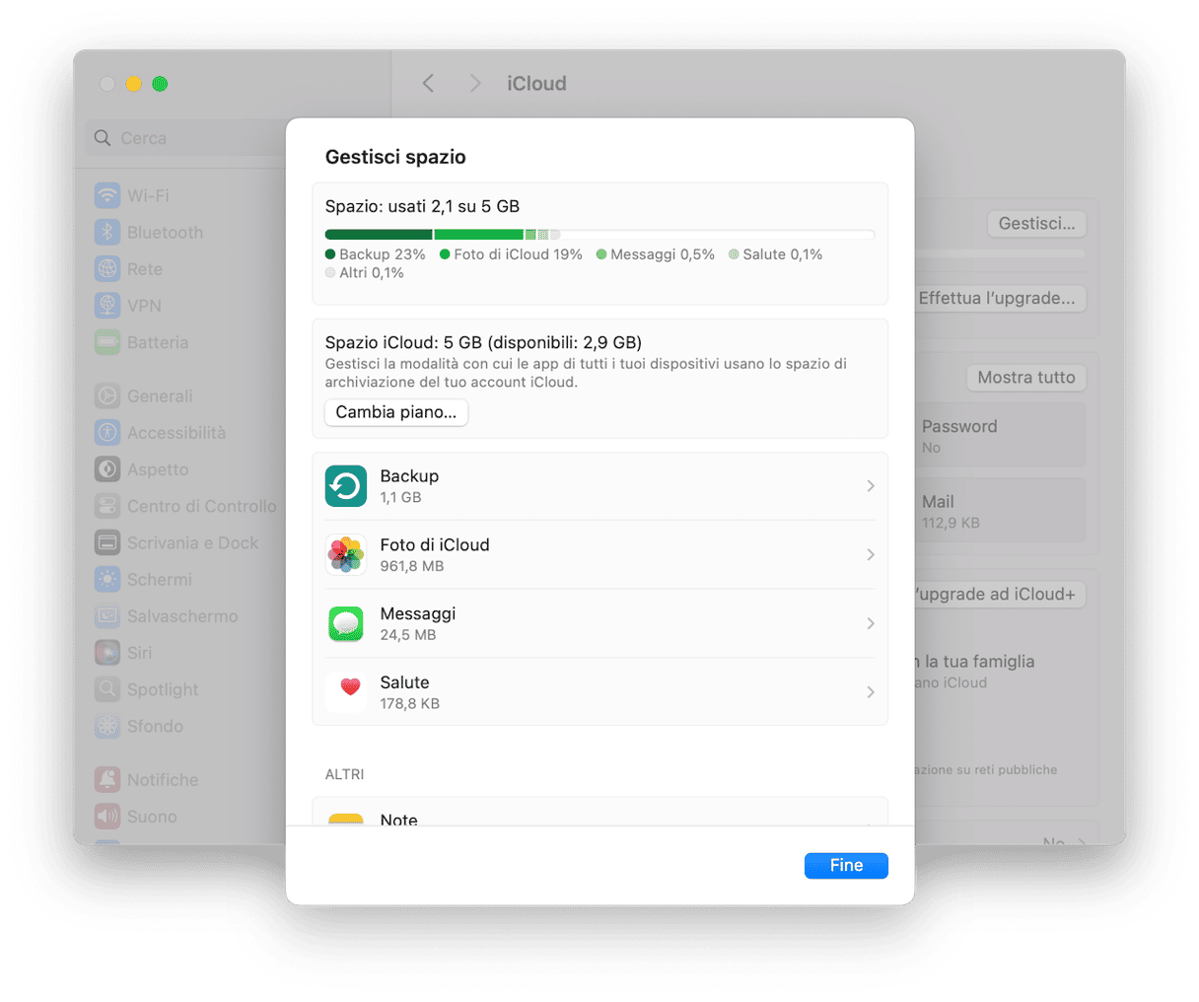Go back with the left arrow
Image resolution: width=1199 pixels, height=1002 pixels.
click(x=428, y=84)
